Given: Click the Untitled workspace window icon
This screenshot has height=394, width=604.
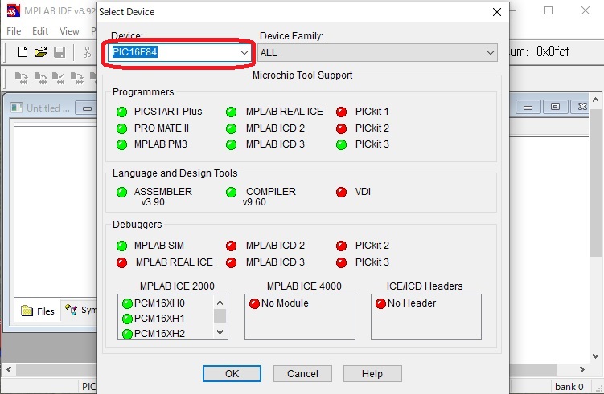Looking at the screenshot, I should click(x=17, y=108).
